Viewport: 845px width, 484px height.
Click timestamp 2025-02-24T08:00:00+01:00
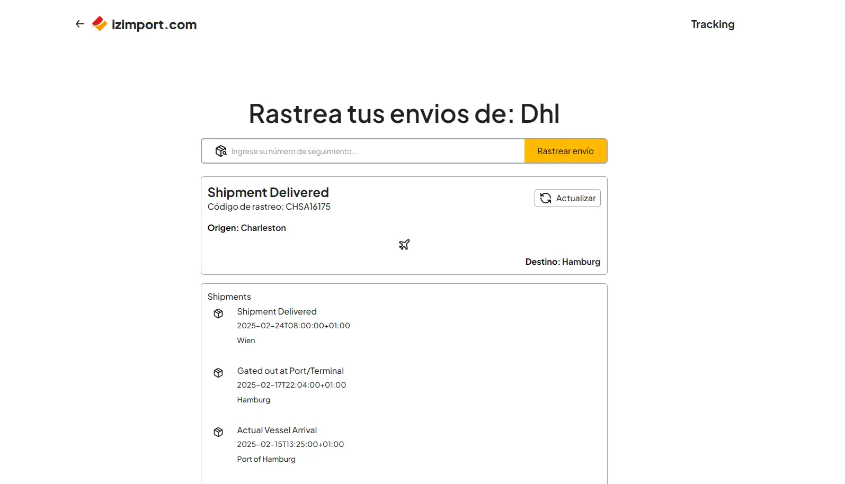[293, 326]
